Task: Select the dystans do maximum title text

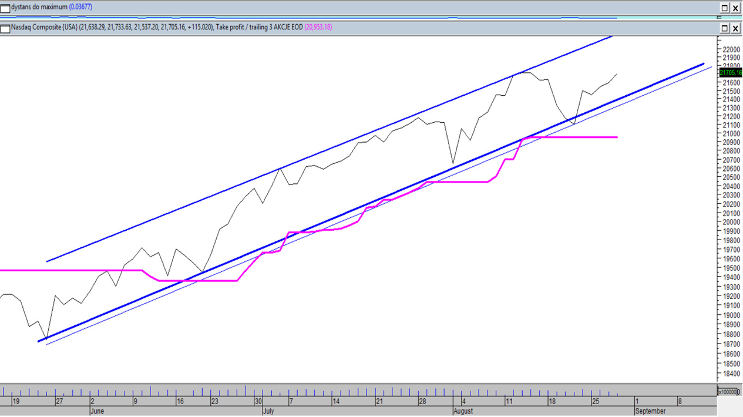Action: (39, 7)
